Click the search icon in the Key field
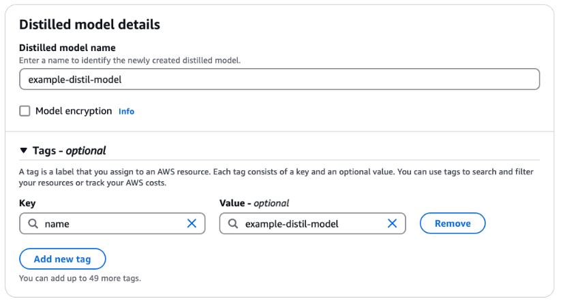 (33, 223)
